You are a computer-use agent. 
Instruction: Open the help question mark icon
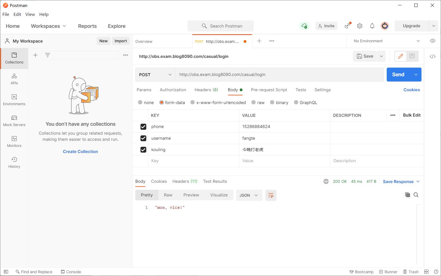click(x=436, y=272)
